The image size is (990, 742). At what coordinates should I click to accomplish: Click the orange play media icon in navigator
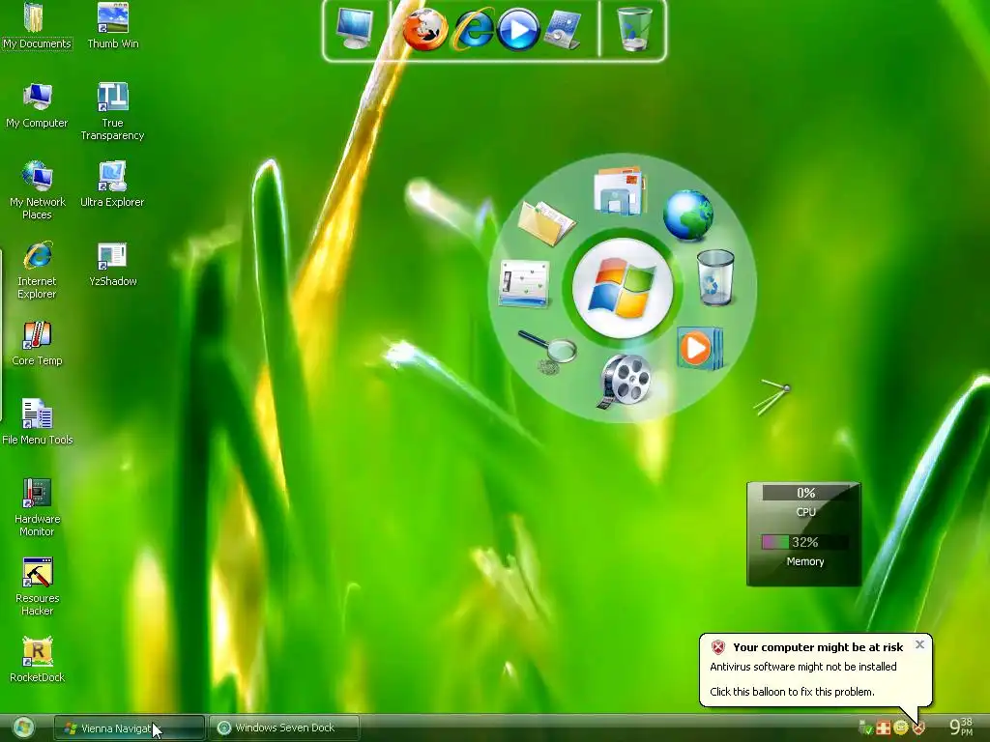[x=699, y=348]
